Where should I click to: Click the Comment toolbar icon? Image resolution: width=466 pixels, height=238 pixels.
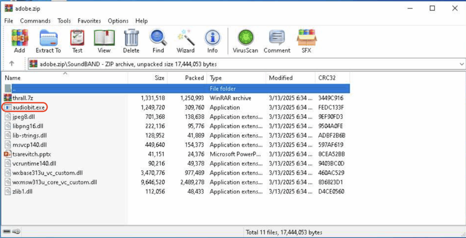277,38
